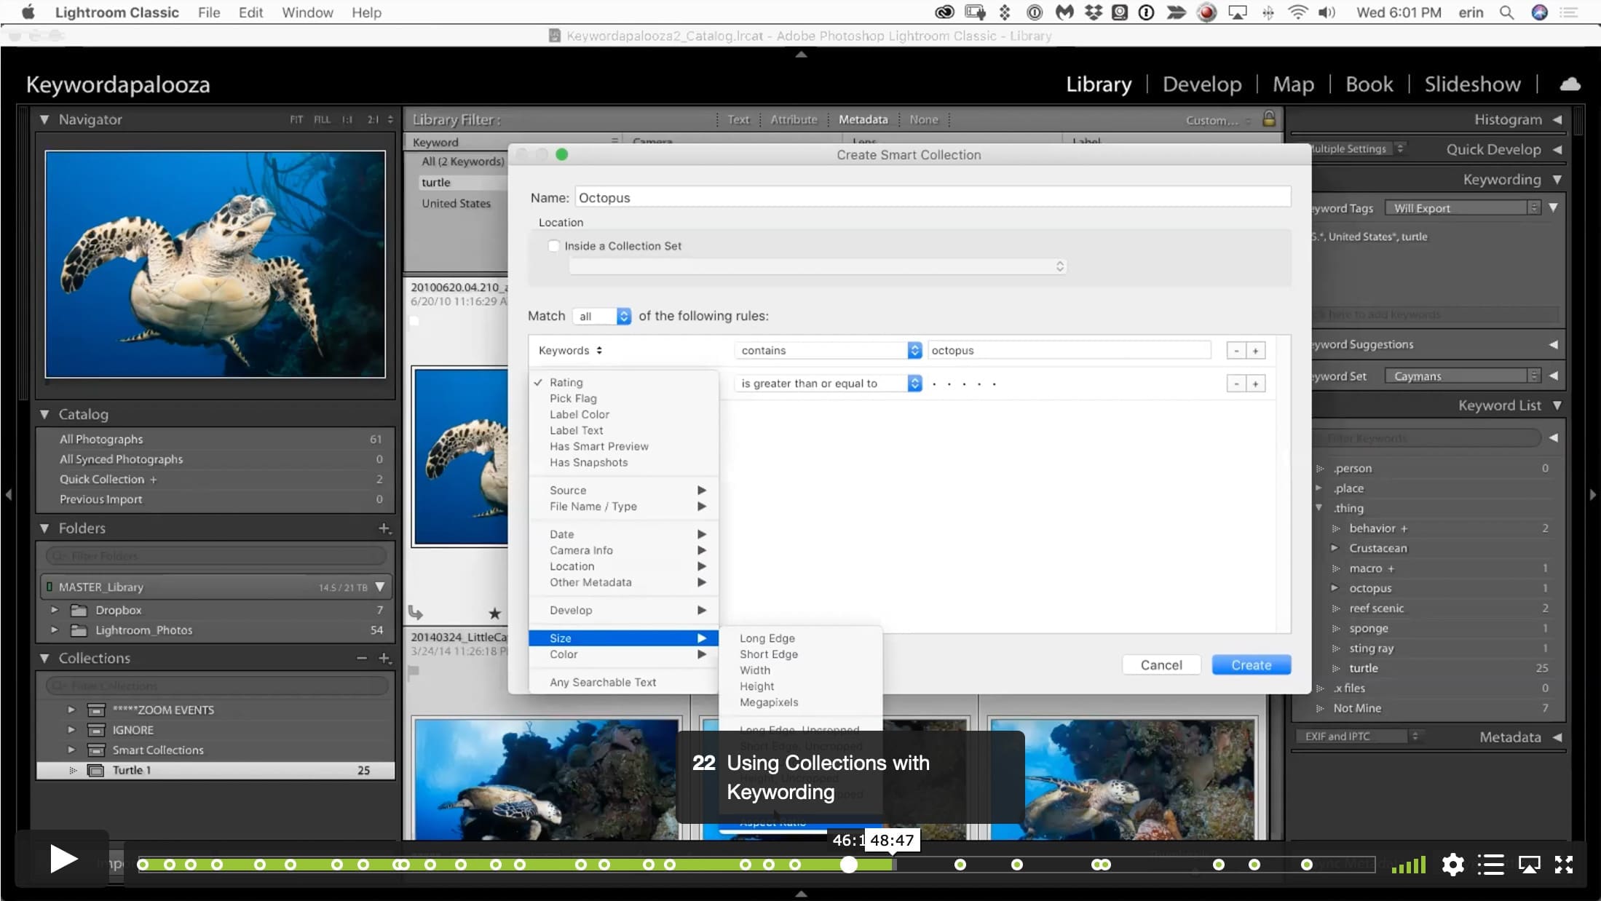Collapse the Folders panel
Viewport: 1601px width, 901px height.
(x=44, y=528)
